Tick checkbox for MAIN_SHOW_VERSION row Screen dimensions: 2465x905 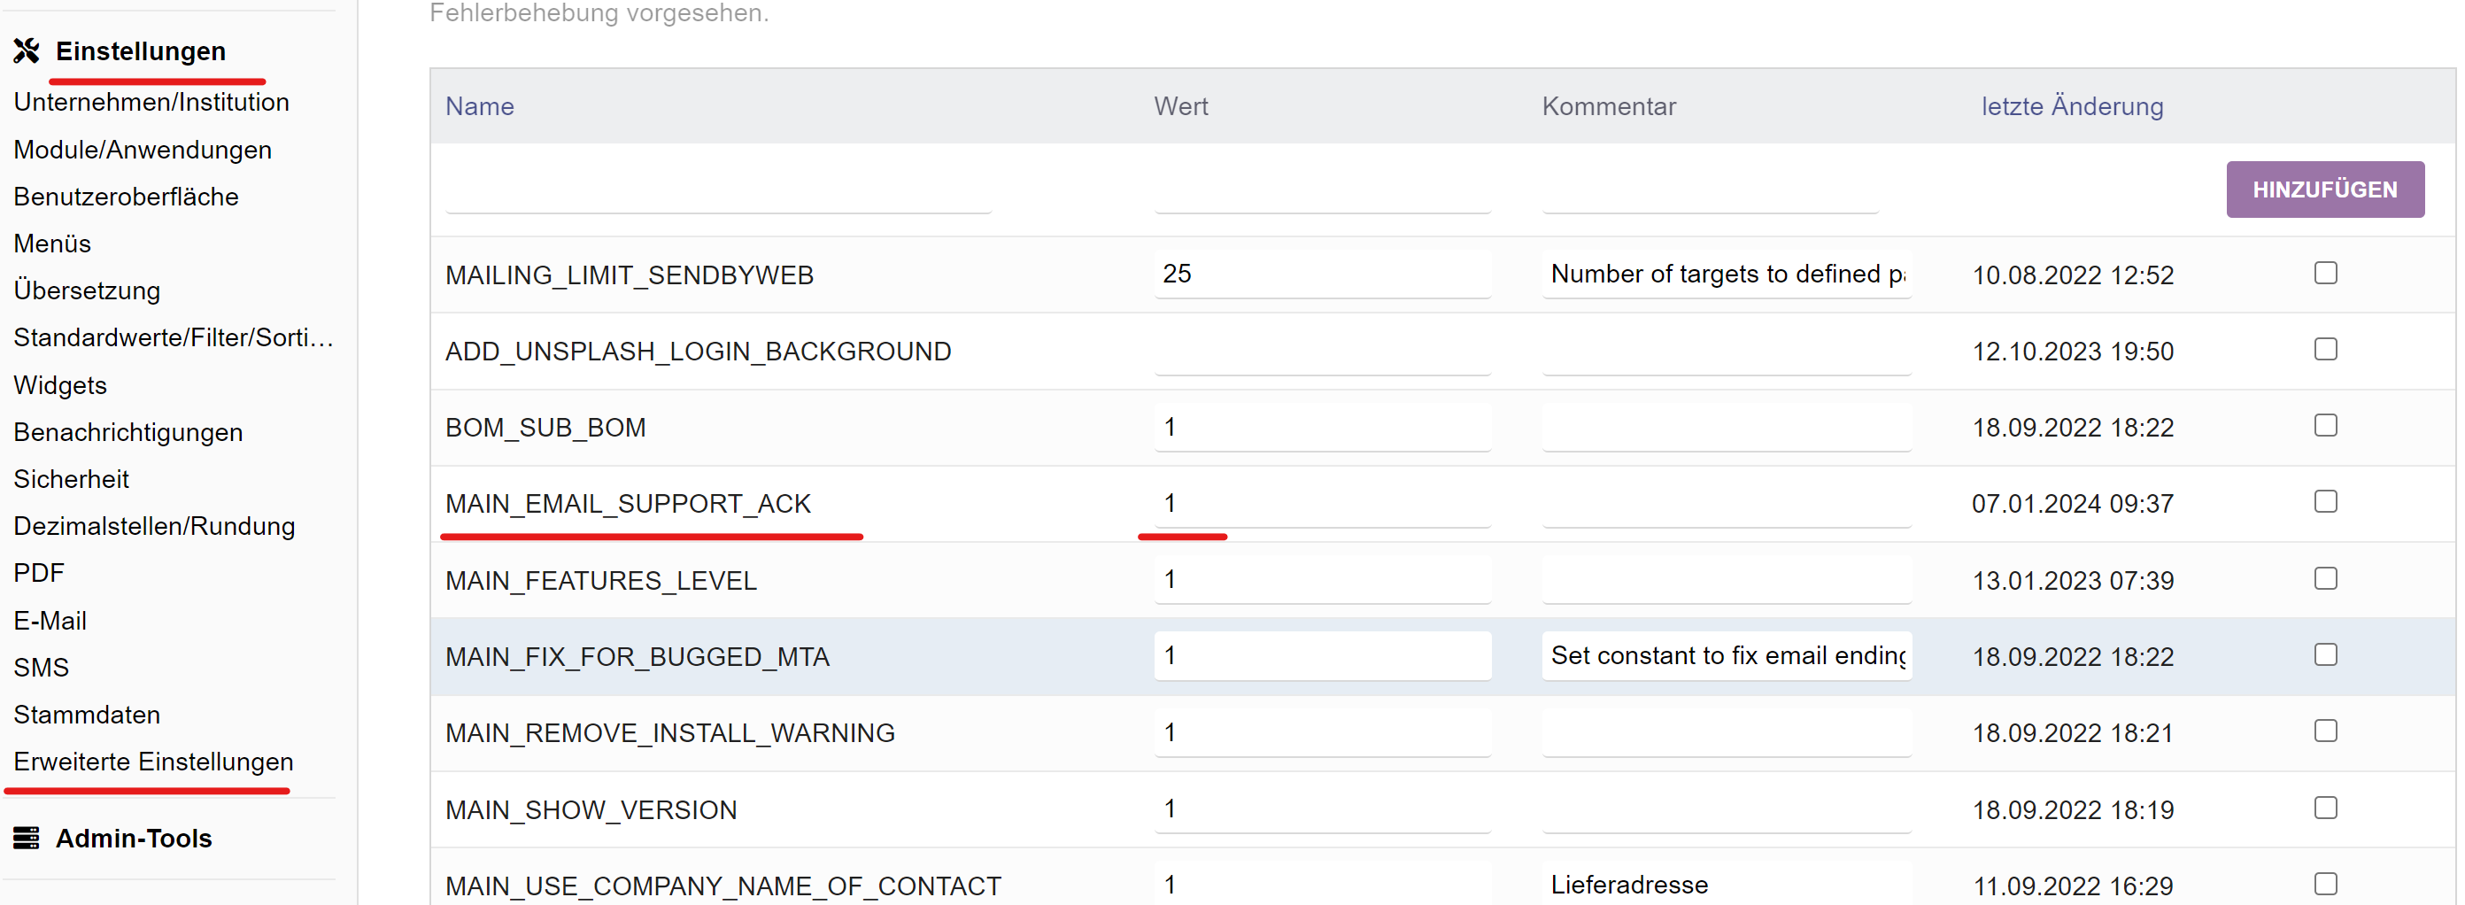pos(2325,808)
